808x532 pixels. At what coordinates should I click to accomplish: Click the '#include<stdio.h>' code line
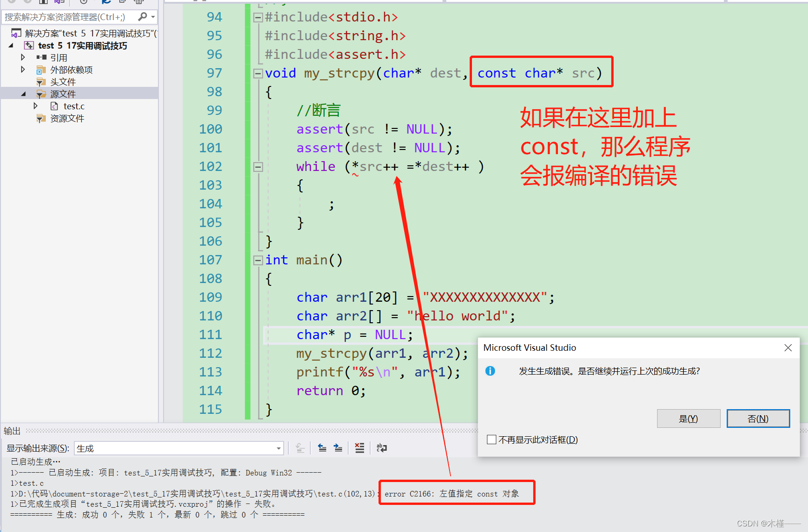pos(331,17)
